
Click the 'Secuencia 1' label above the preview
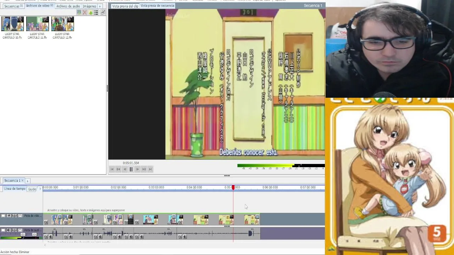(x=313, y=6)
